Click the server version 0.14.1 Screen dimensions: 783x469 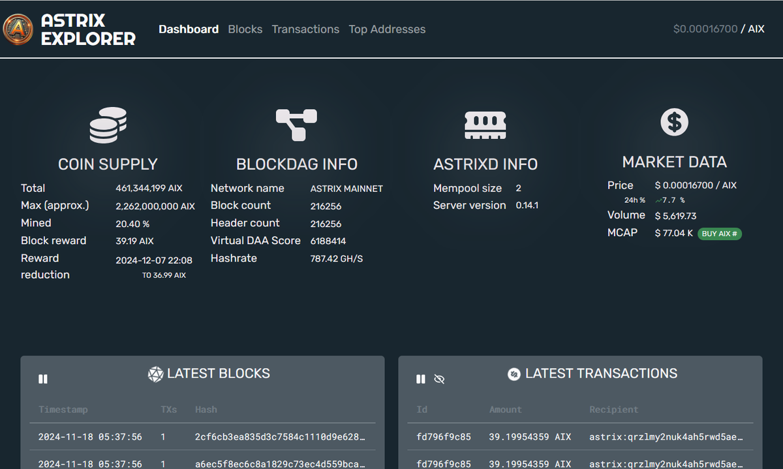coord(527,205)
